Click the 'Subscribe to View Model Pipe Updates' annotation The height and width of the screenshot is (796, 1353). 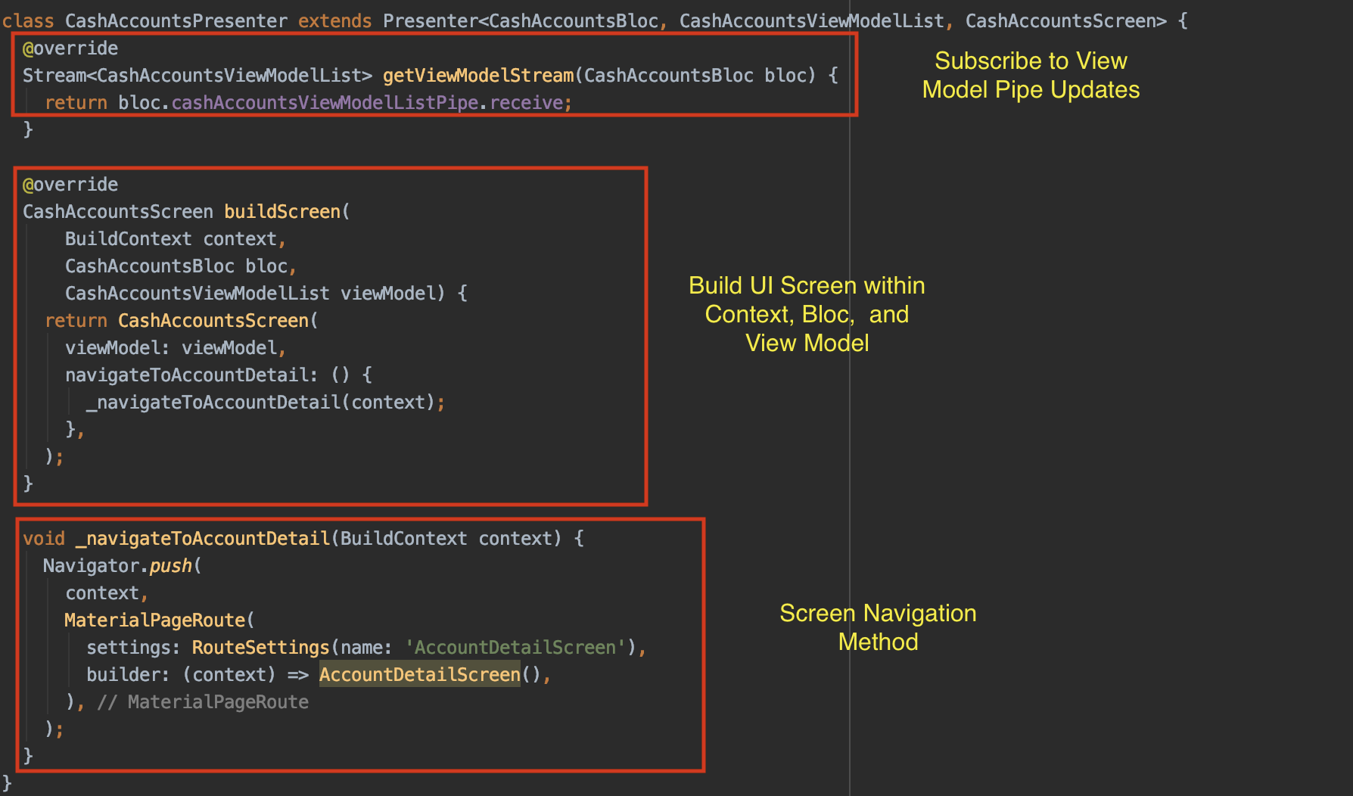point(1030,75)
